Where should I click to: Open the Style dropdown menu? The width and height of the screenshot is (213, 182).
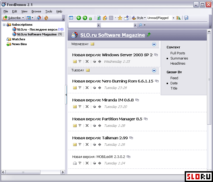pyautogui.click(x=139, y=18)
